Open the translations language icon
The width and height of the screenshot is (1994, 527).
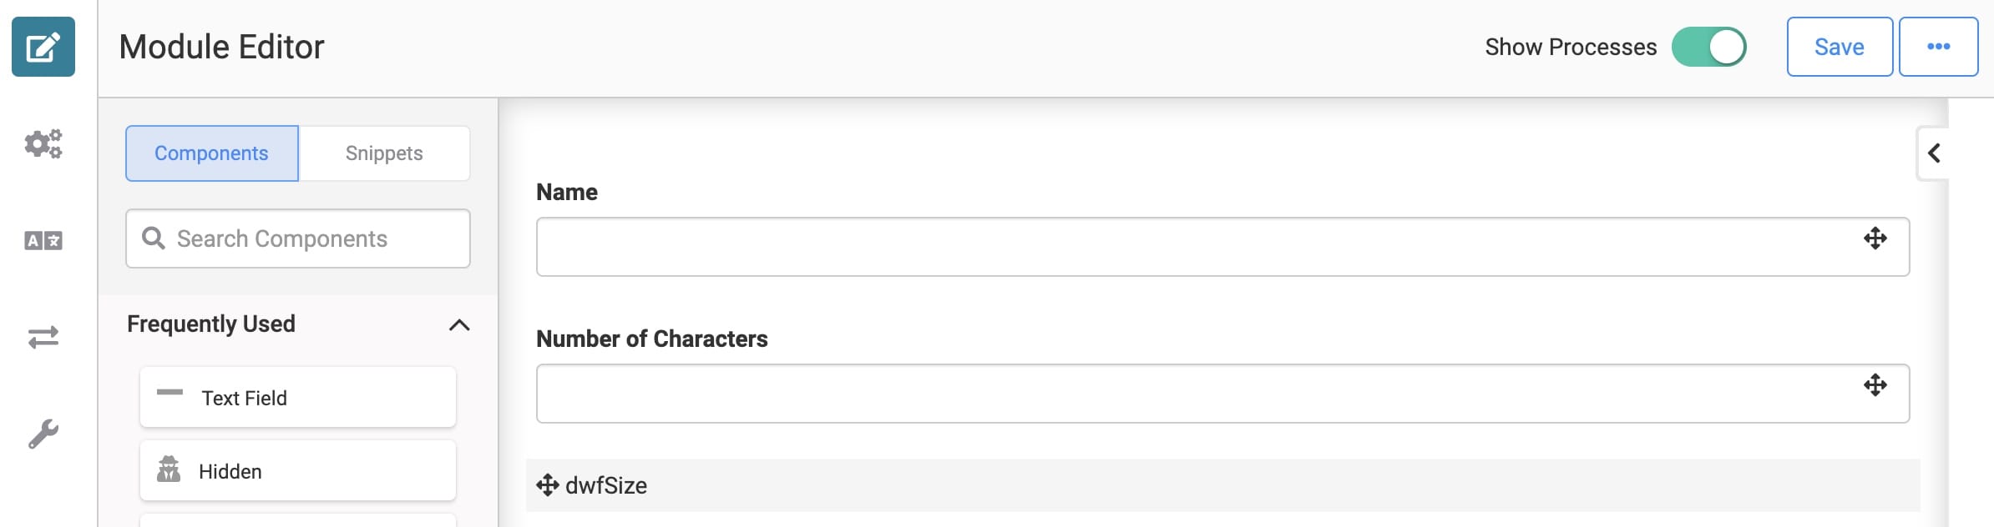43,241
